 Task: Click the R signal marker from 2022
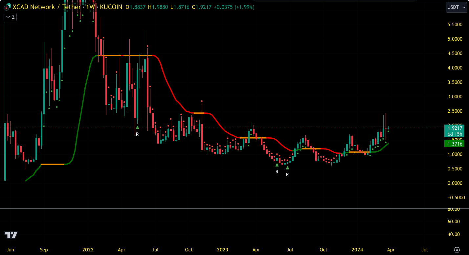(x=137, y=134)
